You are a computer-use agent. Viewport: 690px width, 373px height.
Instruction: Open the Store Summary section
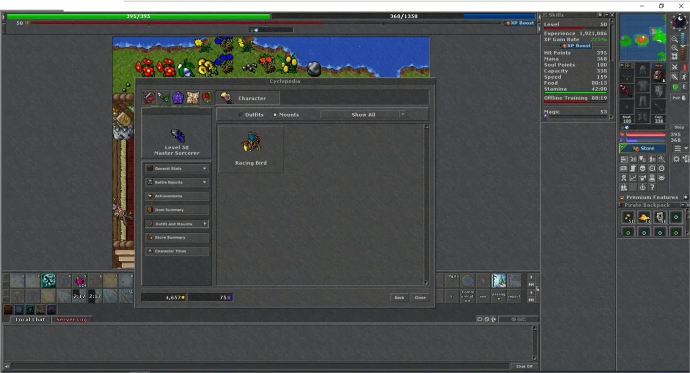[x=177, y=237]
